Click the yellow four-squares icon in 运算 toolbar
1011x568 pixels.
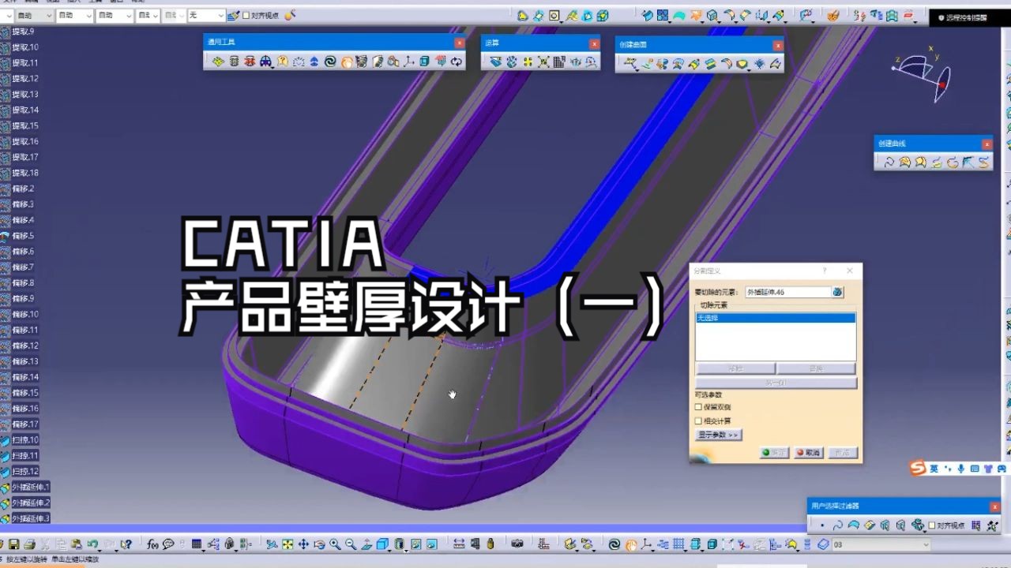[x=528, y=62]
